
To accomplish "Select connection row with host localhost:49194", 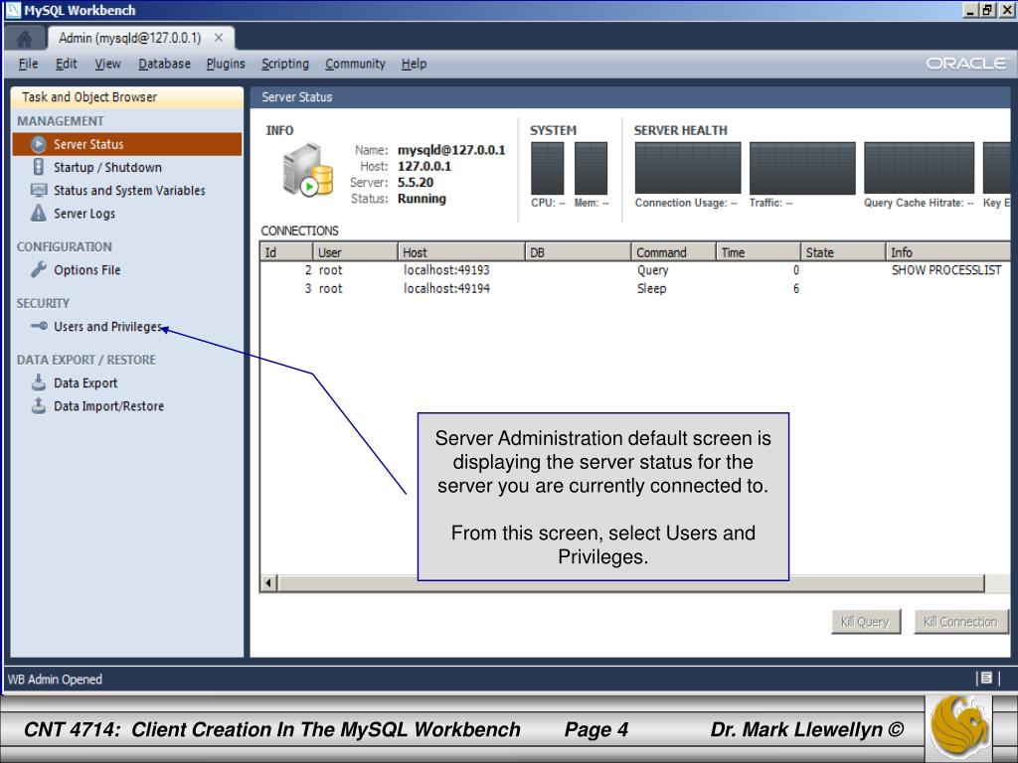I will coord(635,288).
